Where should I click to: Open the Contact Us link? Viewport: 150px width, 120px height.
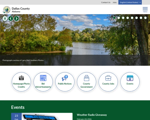click(106, 2)
